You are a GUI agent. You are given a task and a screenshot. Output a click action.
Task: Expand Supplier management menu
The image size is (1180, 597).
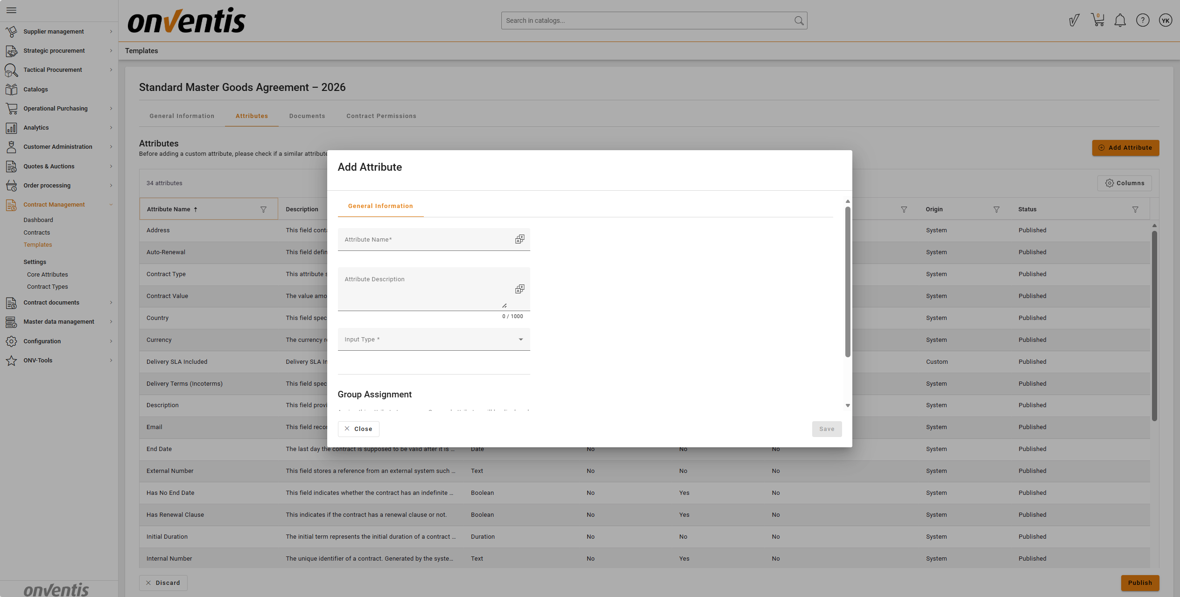[x=54, y=32]
